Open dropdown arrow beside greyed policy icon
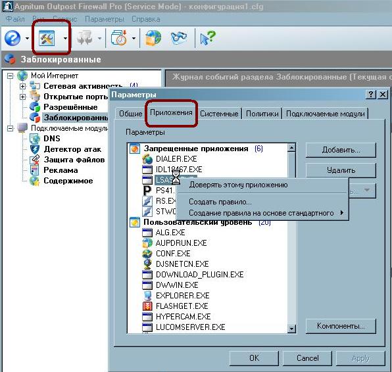 point(99,39)
